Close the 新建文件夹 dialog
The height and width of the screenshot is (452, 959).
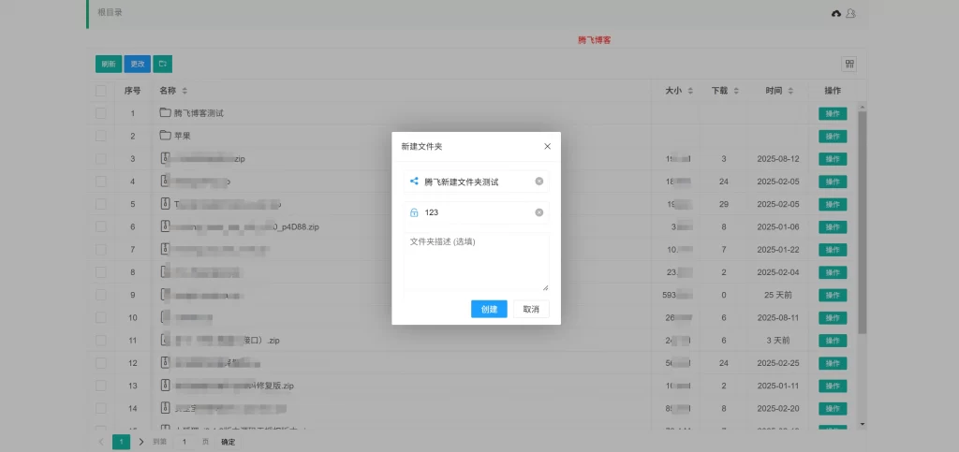[x=547, y=147]
